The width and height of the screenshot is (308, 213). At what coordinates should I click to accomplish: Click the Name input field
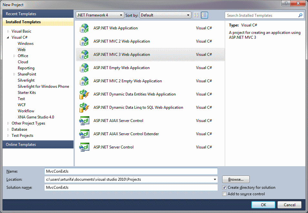pyautogui.click(x=131, y=171)
